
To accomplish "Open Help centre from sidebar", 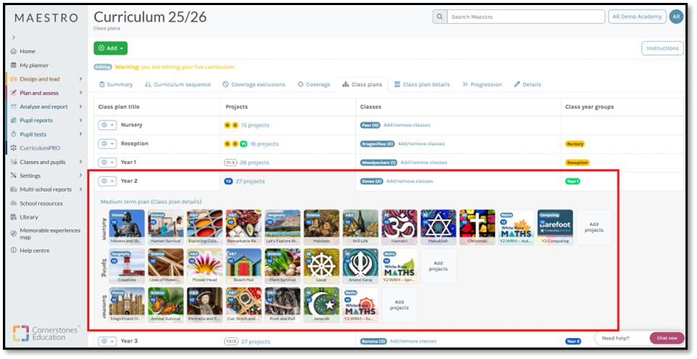I will tap(34, 250).
